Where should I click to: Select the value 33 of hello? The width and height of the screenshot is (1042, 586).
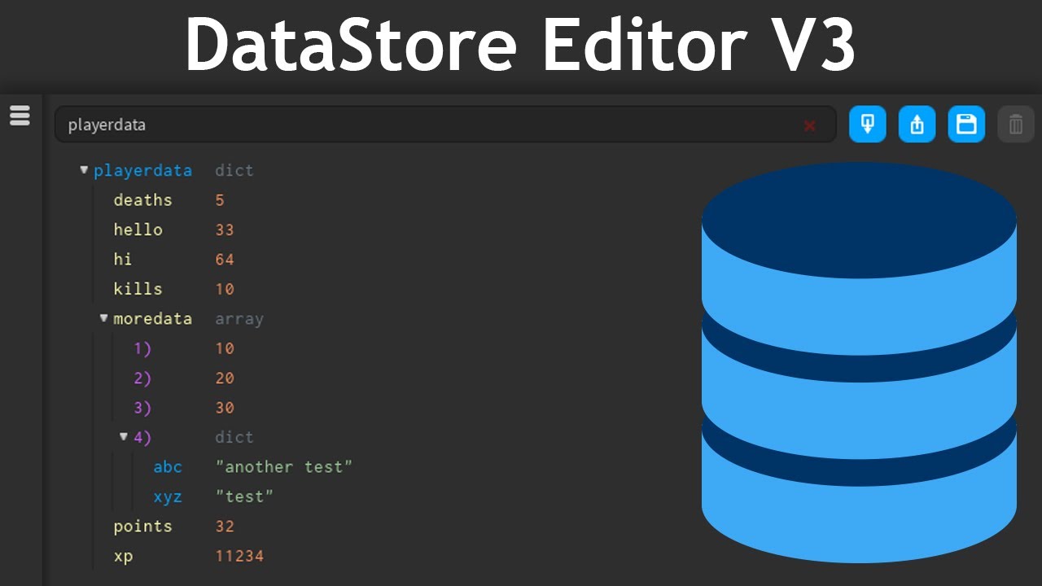click(225, 230)
